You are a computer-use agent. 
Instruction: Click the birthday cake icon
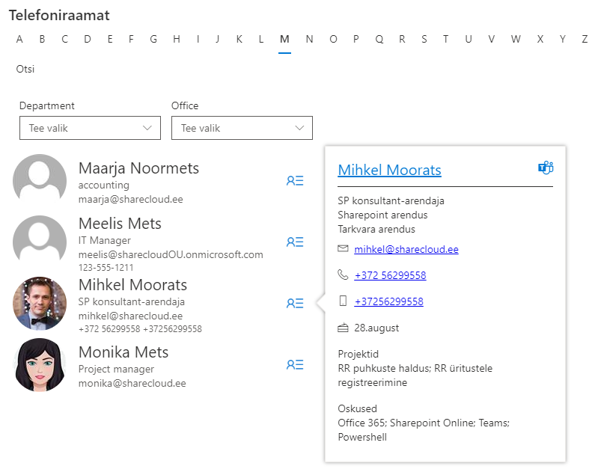[x=343, y=328]
